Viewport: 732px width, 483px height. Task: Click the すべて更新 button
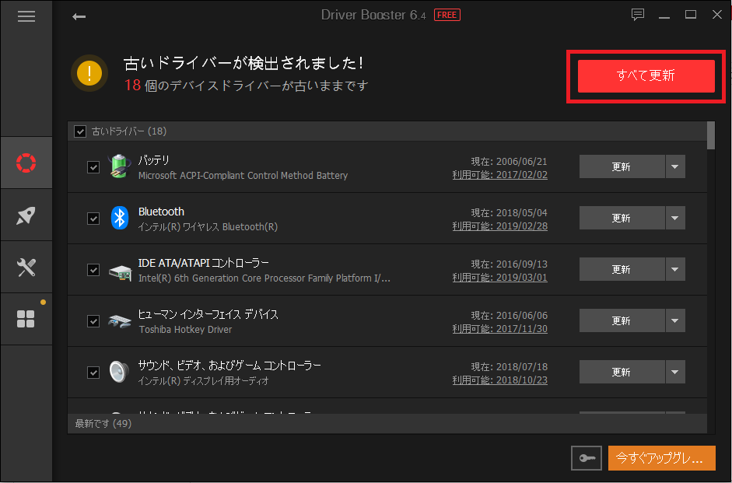click(646, 76)
